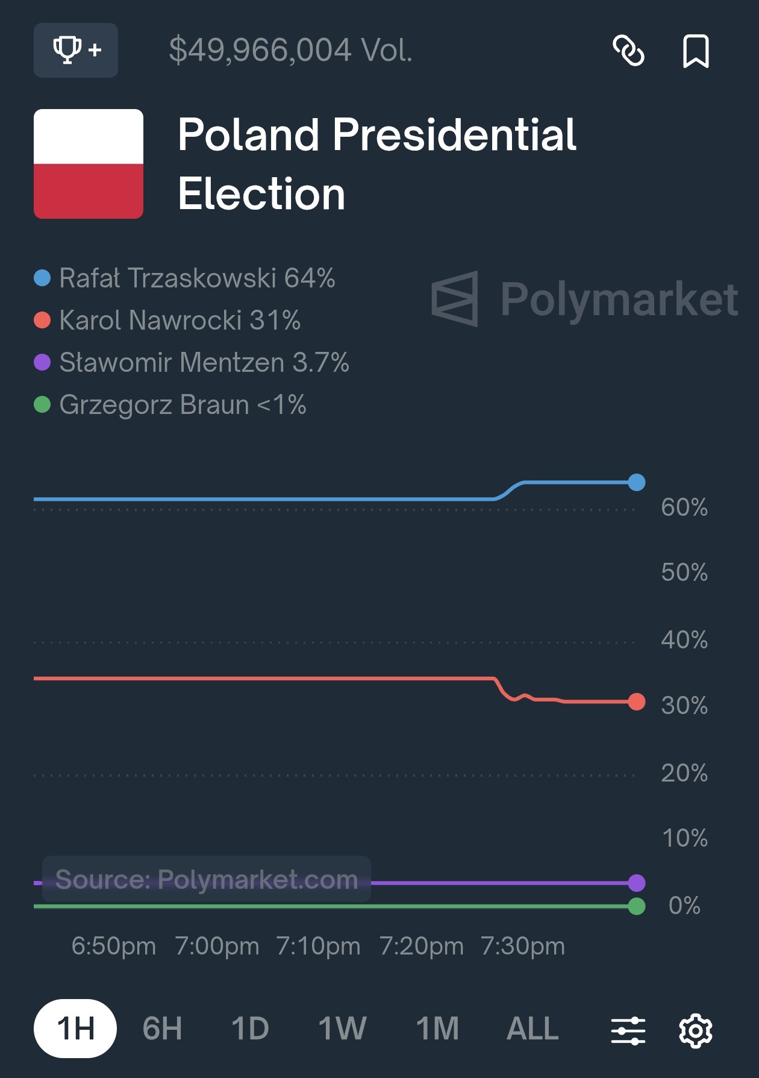Click red Nawrocki line endpoint dot
Screen dimensions: 759x1078
click(636, 702)
